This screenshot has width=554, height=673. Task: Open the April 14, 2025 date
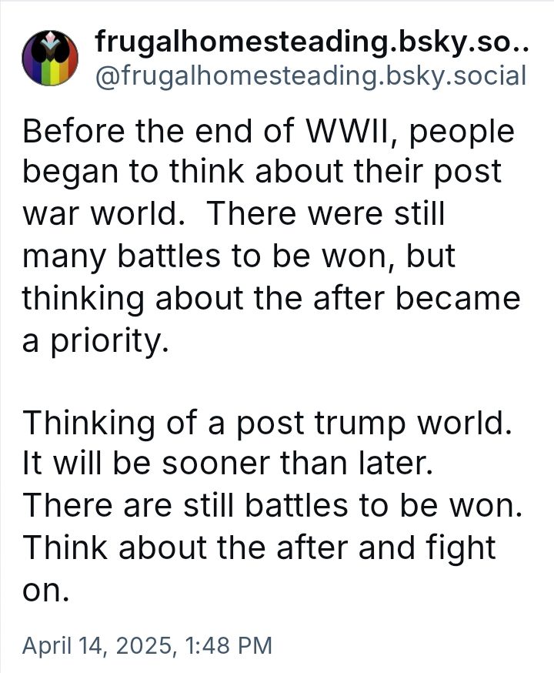pyautogui.click(x=98, y=645)
